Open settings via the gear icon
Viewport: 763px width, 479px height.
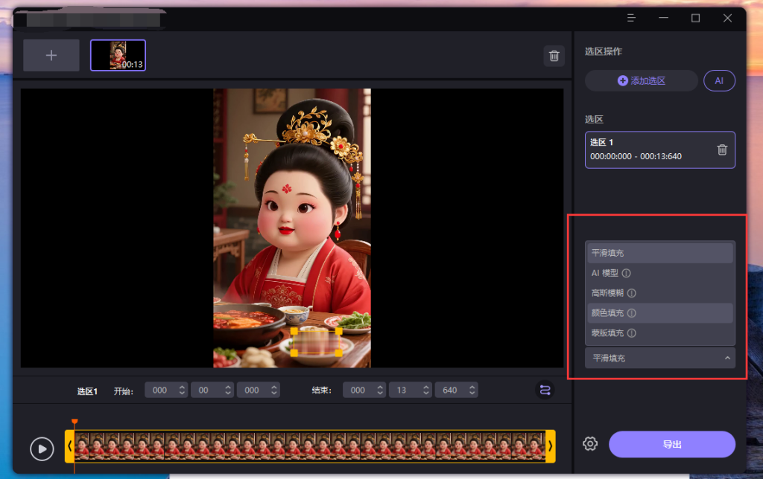[590, 444]
